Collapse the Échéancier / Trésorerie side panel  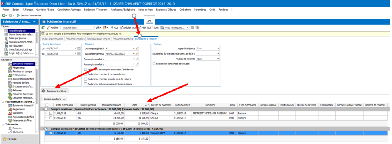[34, 22]
